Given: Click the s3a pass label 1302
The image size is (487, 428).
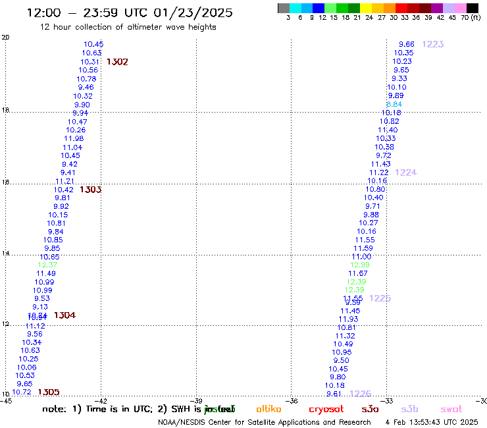Looking at the screenshot, I should click(117, 62).
